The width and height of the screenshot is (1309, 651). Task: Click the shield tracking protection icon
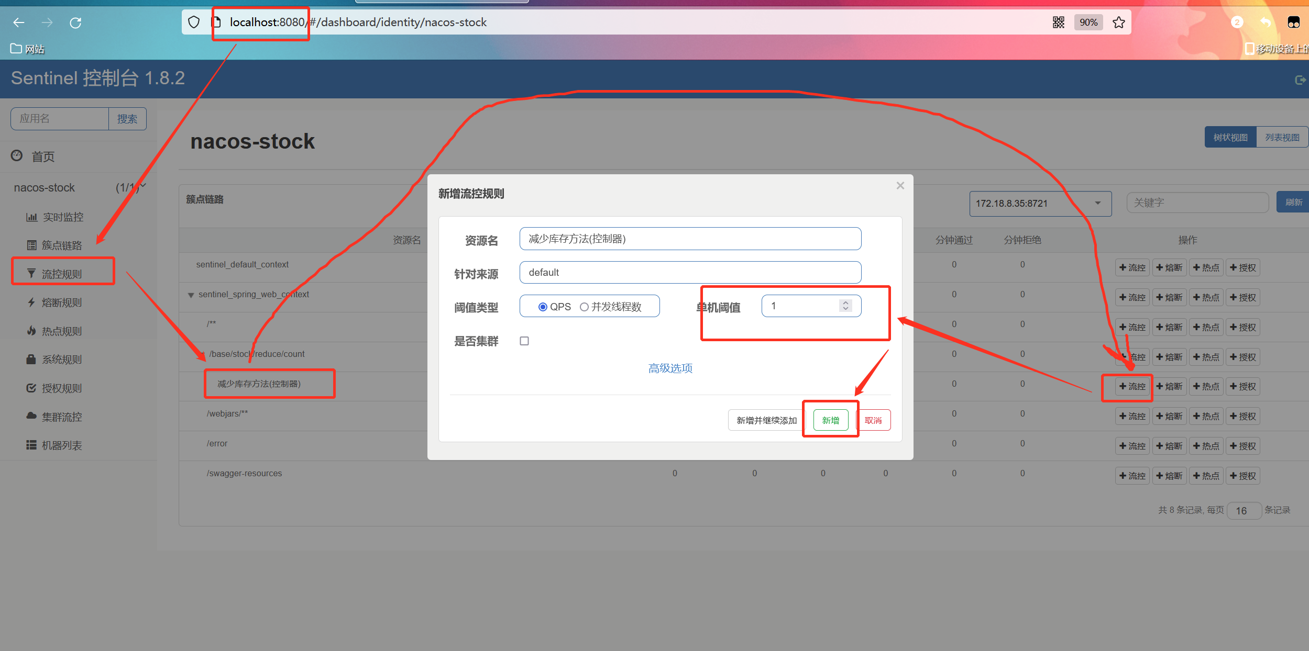[x=194, y=23]
